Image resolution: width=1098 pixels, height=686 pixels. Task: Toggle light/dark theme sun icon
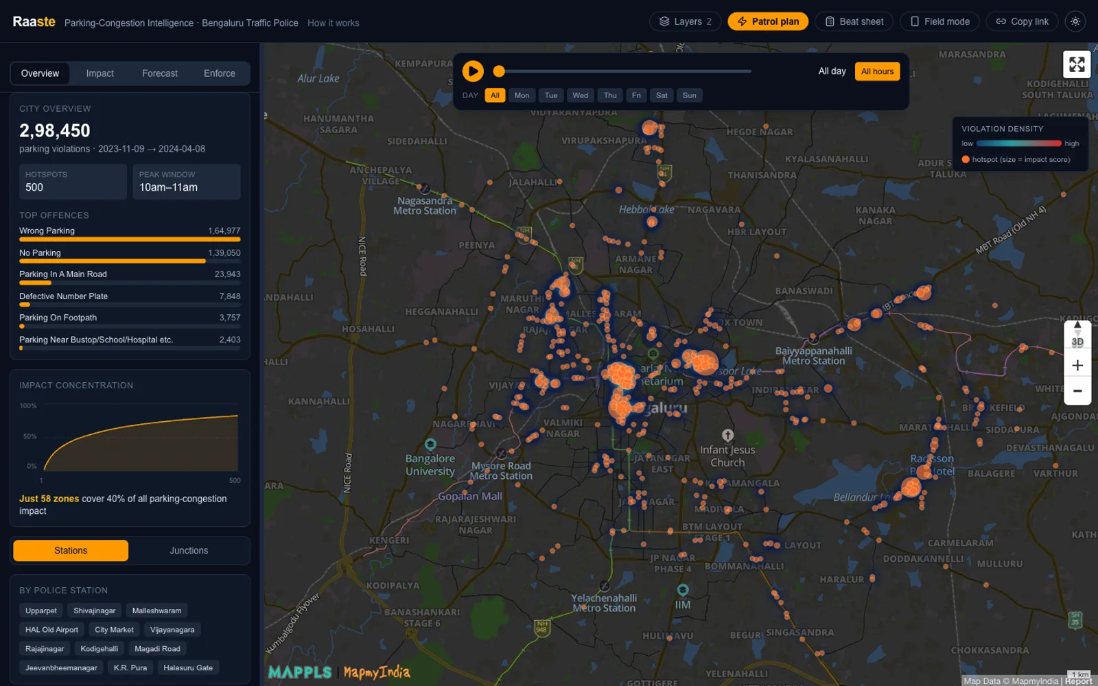(x=1075, y=21)
